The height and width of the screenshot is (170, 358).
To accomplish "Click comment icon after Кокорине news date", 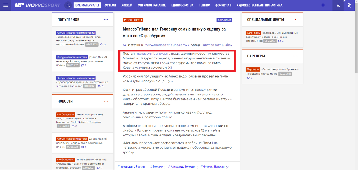I will pos(72,126).
